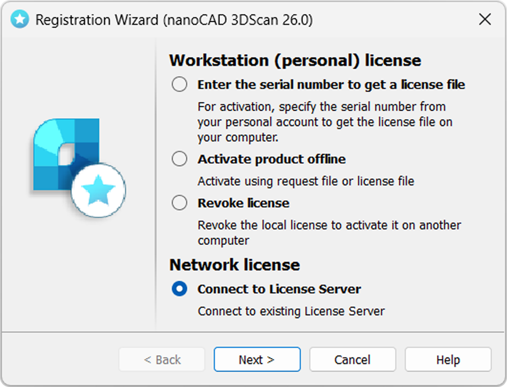Click the "Network license" heading

click(x=235, y=265)
